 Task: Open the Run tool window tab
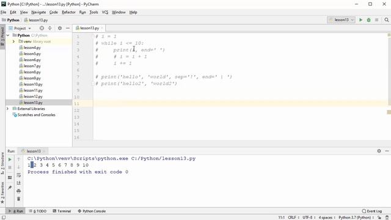click(x=16, y=211)
